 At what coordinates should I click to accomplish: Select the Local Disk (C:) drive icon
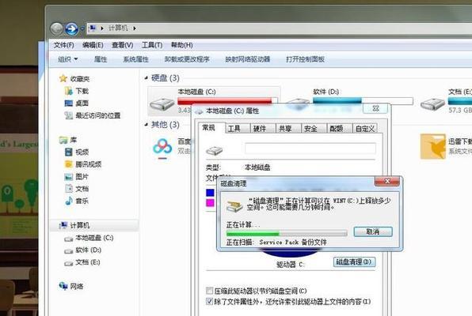coord(162,104)
